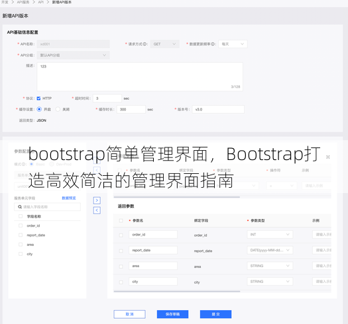The height and width of the screenshot is (324, 348).
Task: Click the bound field text order_id
Action: point(201,235)
